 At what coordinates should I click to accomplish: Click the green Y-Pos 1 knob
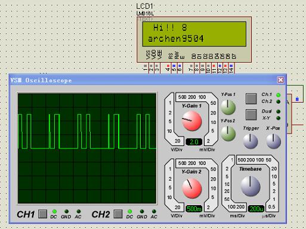coord(228,107)
